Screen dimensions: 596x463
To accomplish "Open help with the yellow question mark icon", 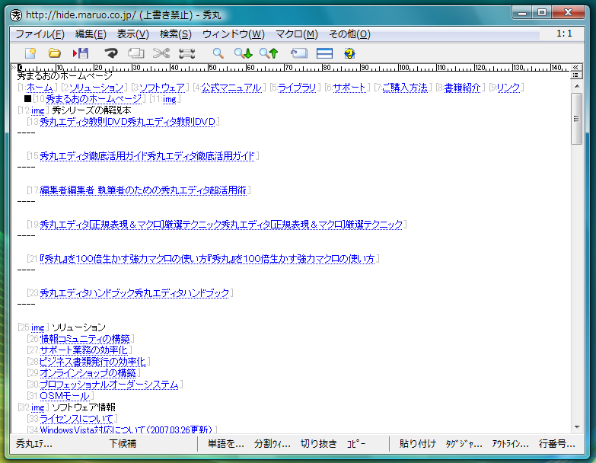I will click(x=349, y=53).
